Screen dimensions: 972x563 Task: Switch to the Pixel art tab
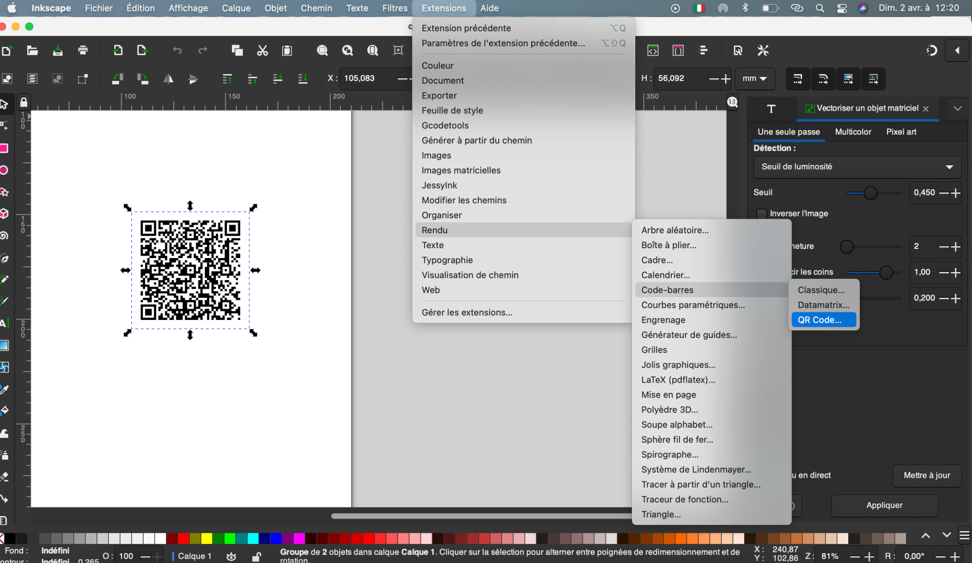coord(901,132)
